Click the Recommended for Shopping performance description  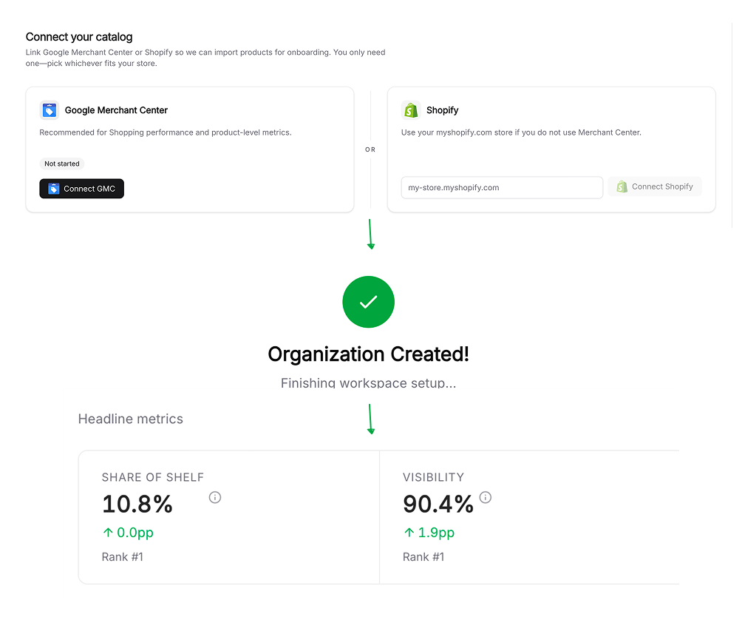click(x=165, y=132)
